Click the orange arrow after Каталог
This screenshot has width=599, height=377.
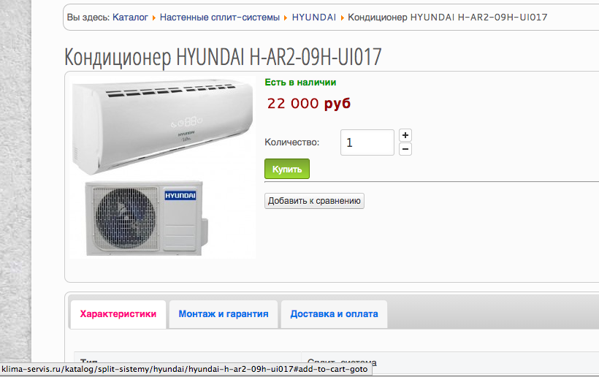154,18
